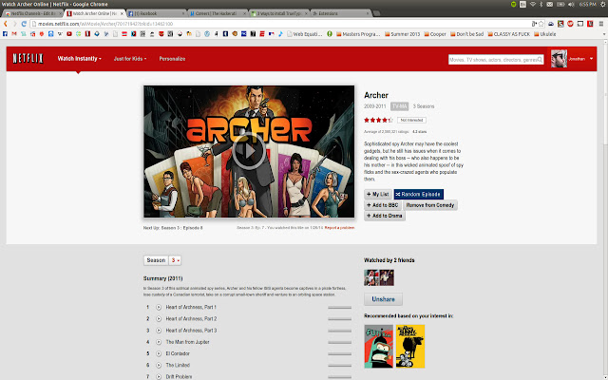Open the Futurama recommended thumbnail
The height and width of the screenshot is (380, 608).
point(378,346)
